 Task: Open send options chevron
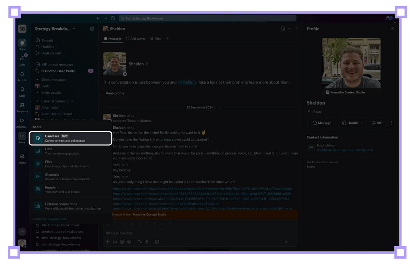click(x=294, y=242)
